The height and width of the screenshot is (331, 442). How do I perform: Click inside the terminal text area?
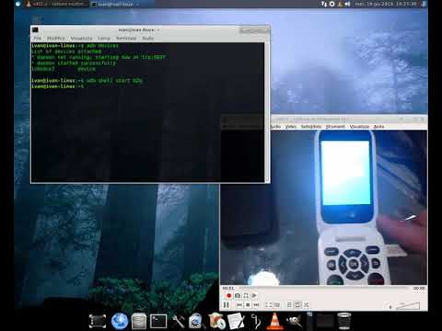[x=147, y=112]
